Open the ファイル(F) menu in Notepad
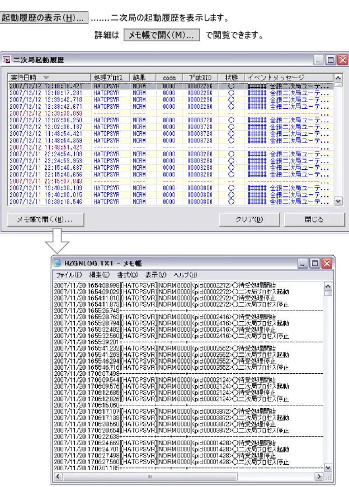Image resolution: width=349 pixels, height=487 pixels. pyautogui.click(x=69, y=275)
